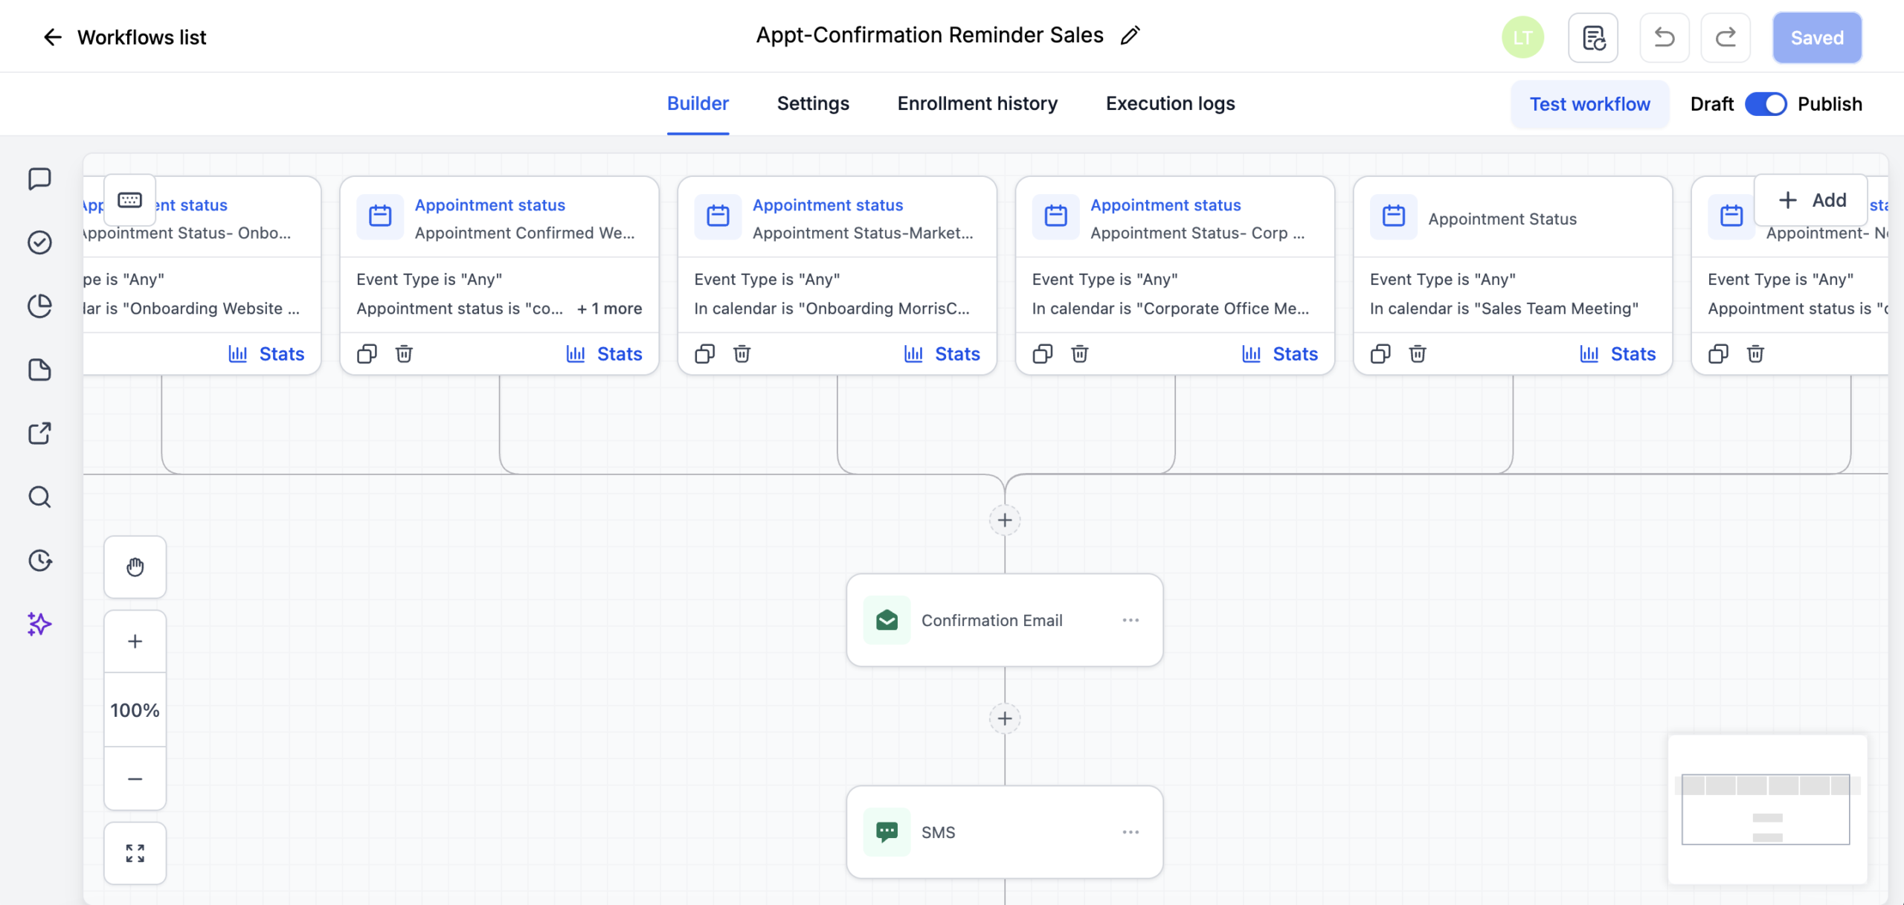1904x905 pixels.
Task: Open Stats on Corporate Office trigger
Action: click(x=1279, y=354)
